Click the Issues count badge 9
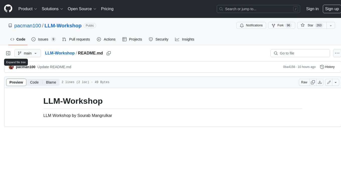The width and height of the screenshot is (341, 191). coord(53,39)
